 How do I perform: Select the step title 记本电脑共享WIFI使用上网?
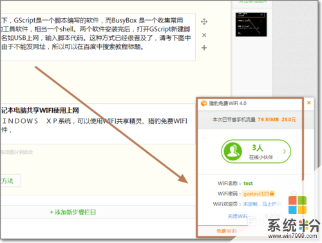coord(40,110)
